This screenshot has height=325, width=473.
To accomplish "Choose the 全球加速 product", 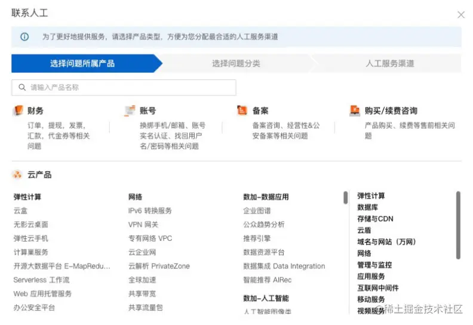I will (142, 280).
